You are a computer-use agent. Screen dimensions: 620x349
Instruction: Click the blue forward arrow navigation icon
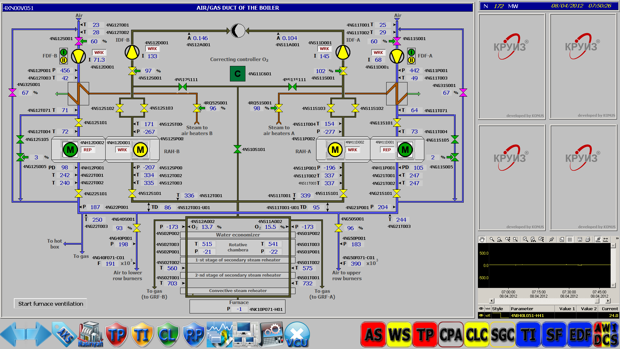39,335
